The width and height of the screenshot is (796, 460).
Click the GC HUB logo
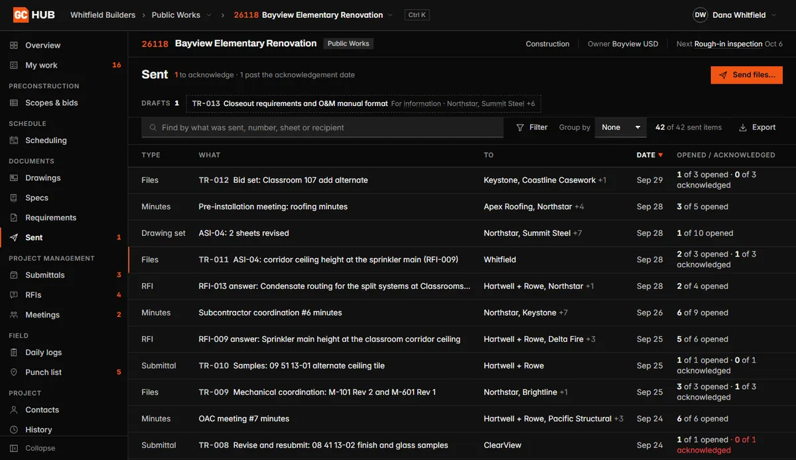click(x=34, y=15)
